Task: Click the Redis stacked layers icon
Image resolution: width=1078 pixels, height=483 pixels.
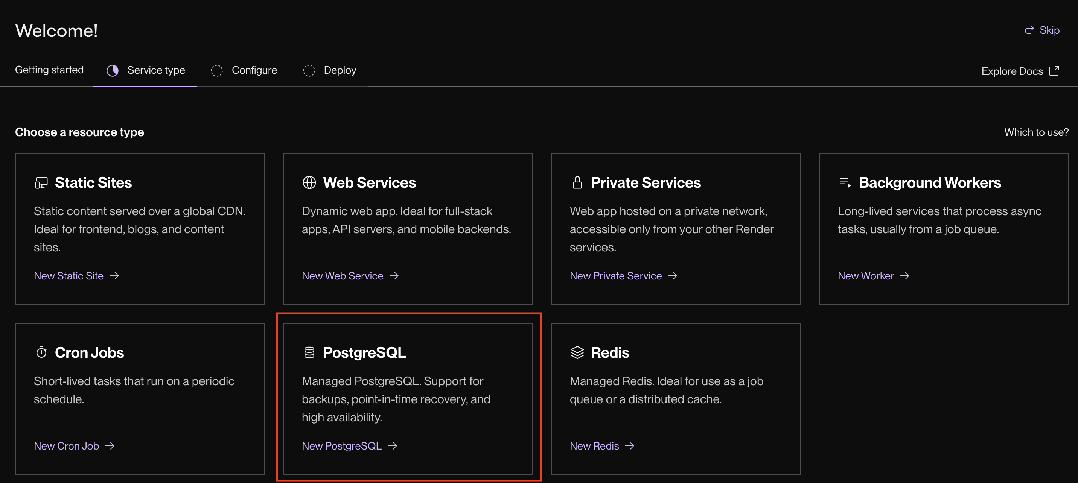Action: click(577, 352)
